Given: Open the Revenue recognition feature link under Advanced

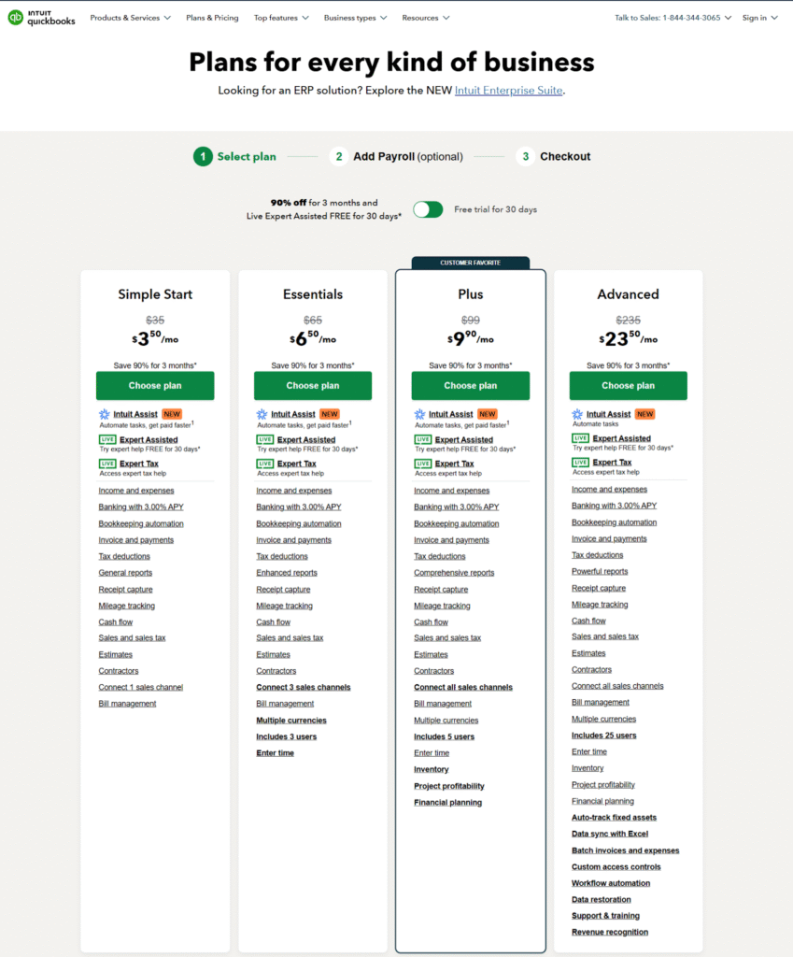Looking at the screenshot, I should tap(609, 932).
